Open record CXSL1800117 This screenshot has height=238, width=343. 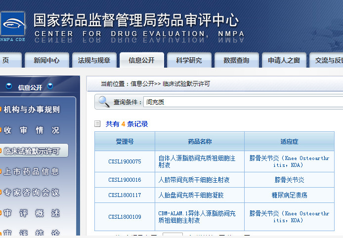click(125, 195)
